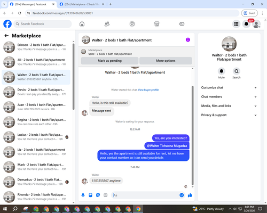Open weather widget showing Partly cloudy
This screenshot has height=213, width=267.
coord(208,209)
